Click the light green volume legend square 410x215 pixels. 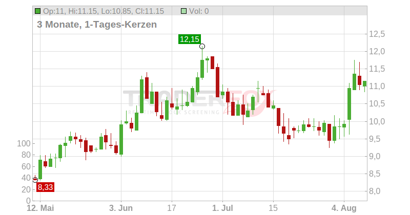[184, 11]
